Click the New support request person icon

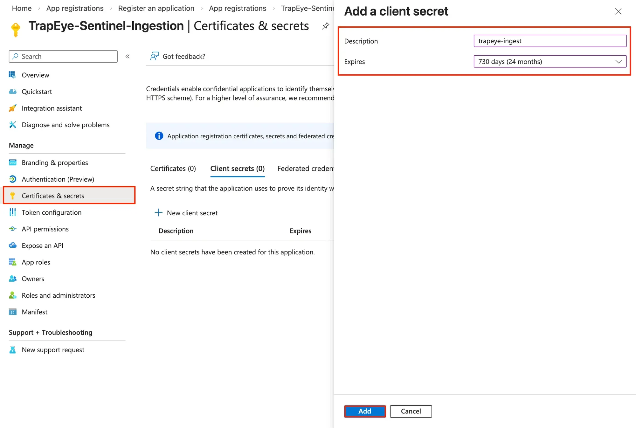coord(12,349)
